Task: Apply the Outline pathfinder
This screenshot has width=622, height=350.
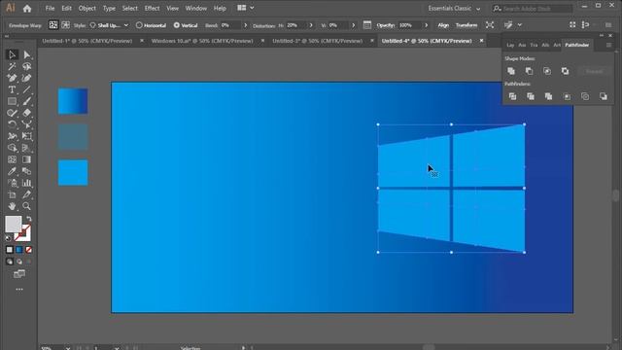Action: pyautogui.click(x=585, y=96)
